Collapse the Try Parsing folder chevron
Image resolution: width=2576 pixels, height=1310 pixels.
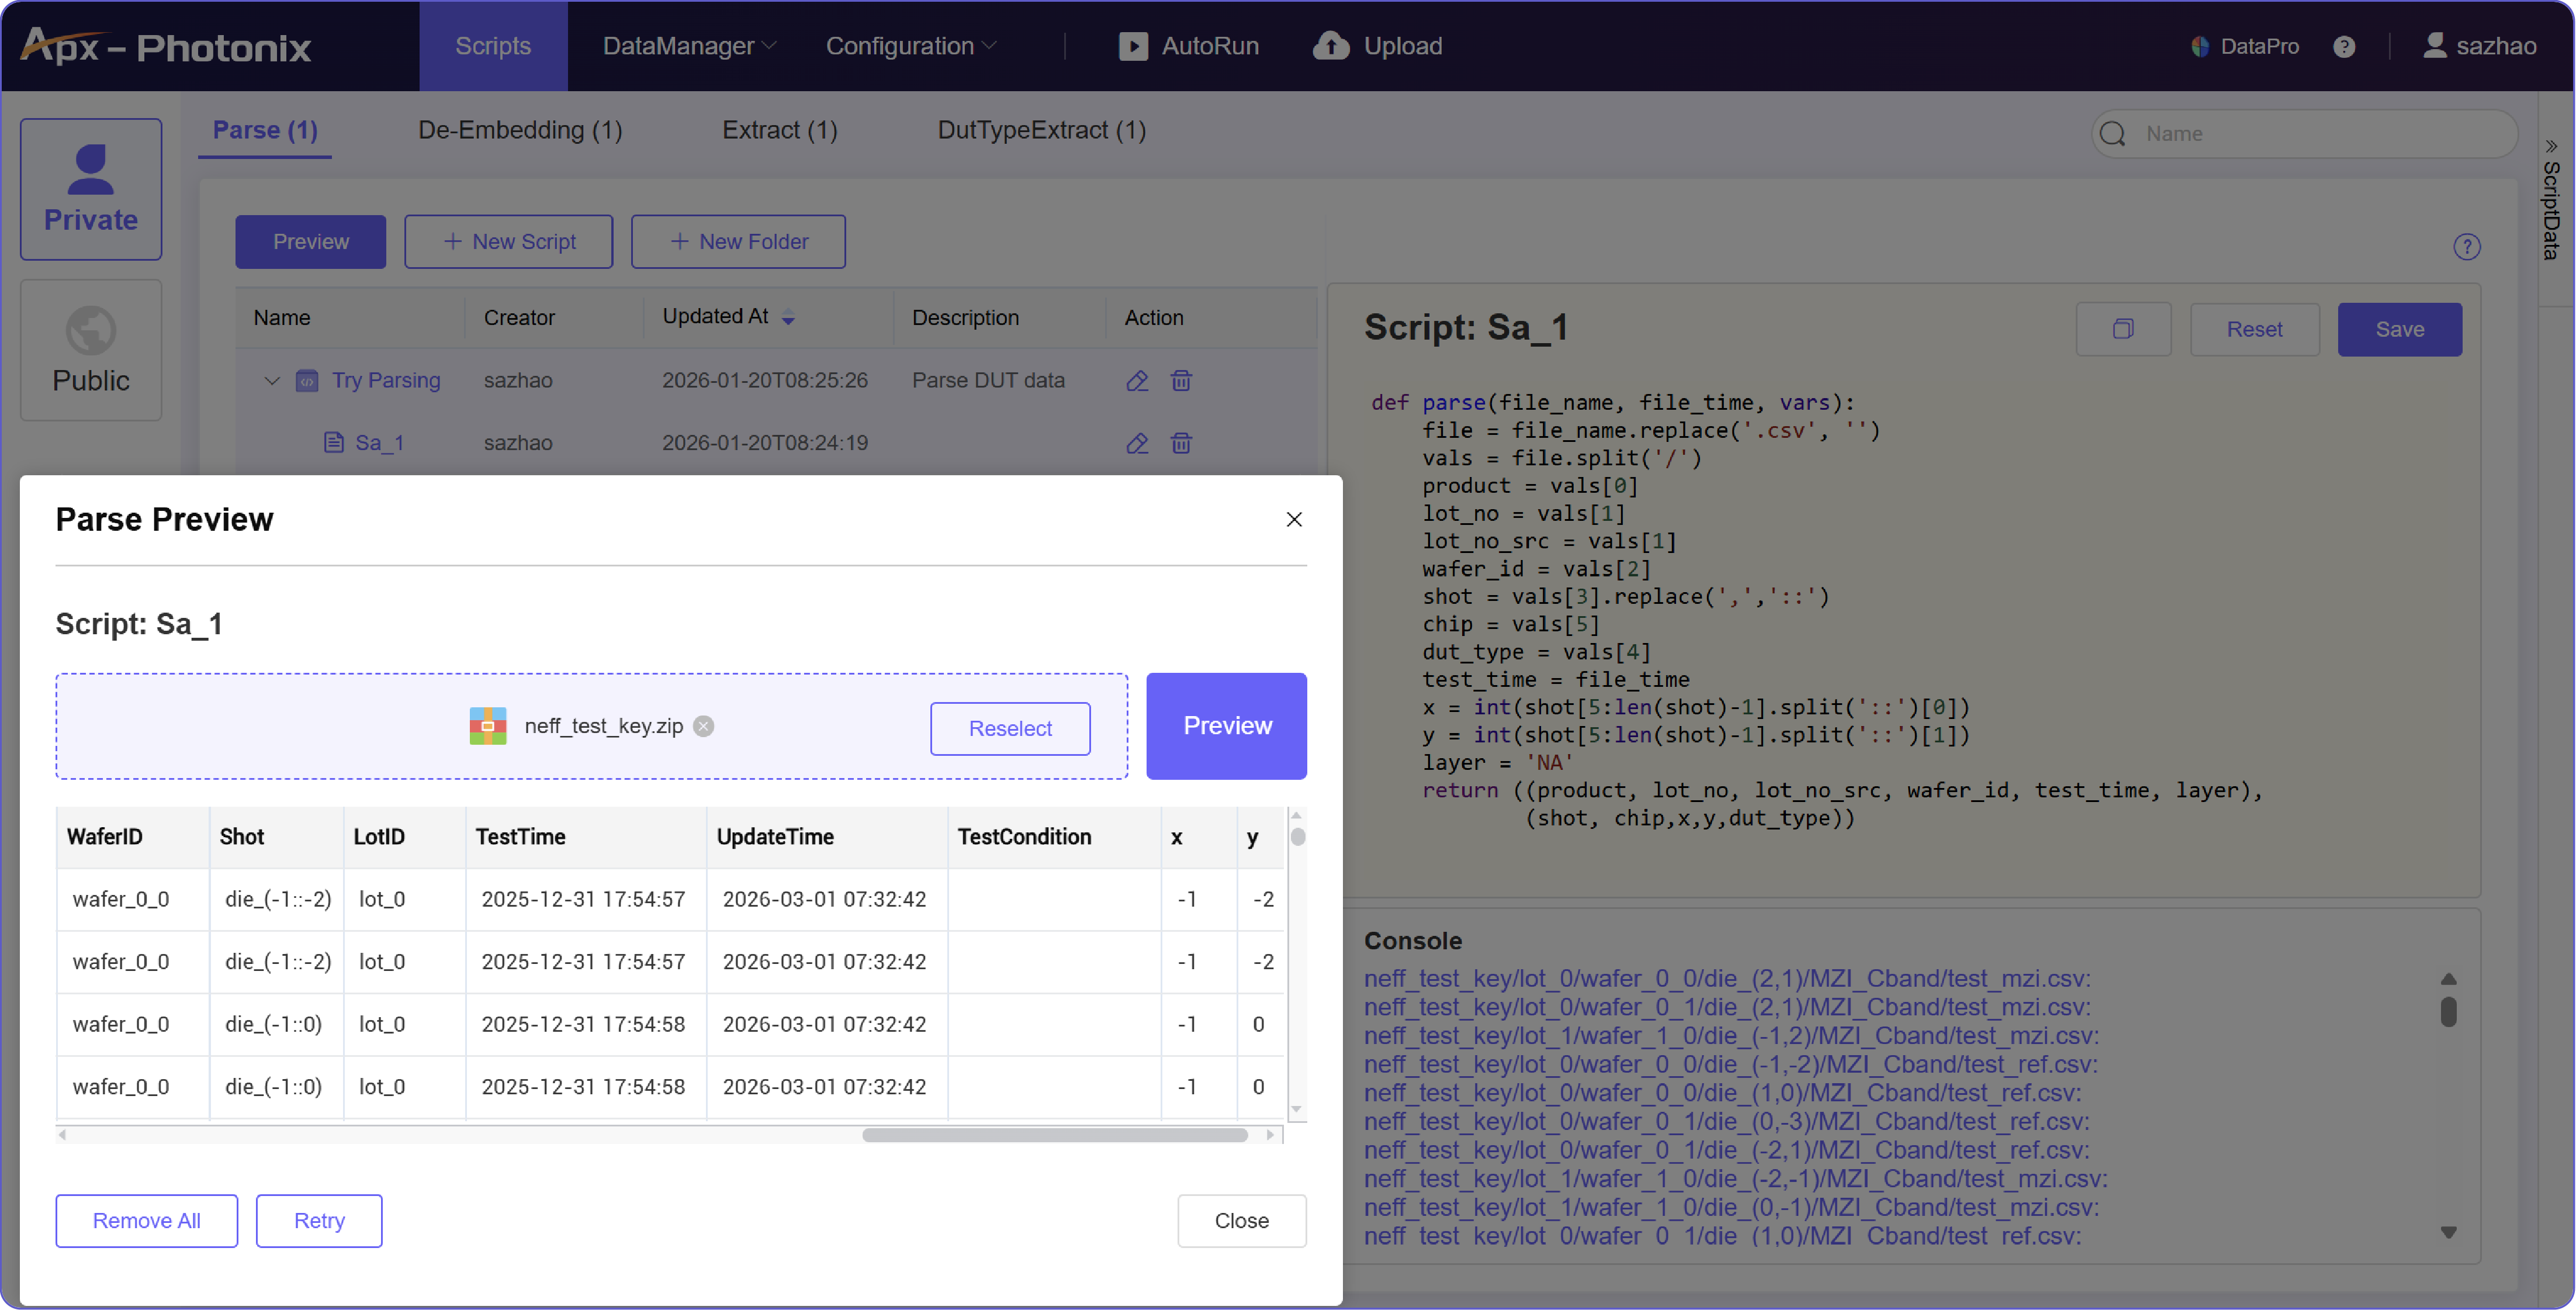tap(271, 381)
